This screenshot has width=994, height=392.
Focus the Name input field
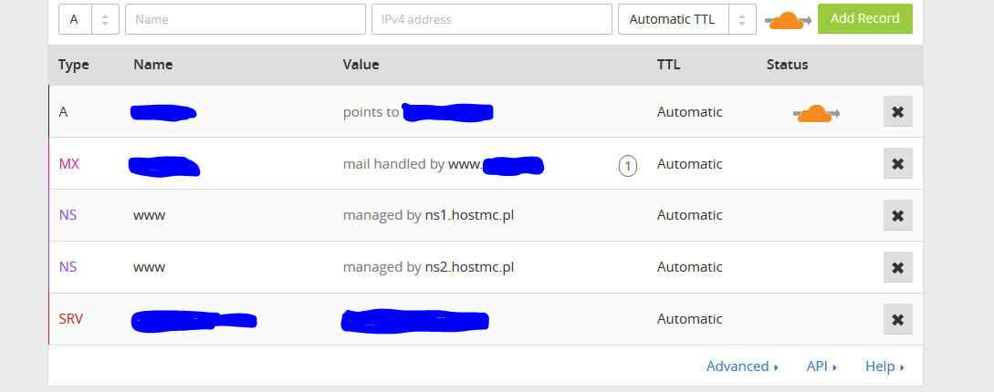click(245, 19)
